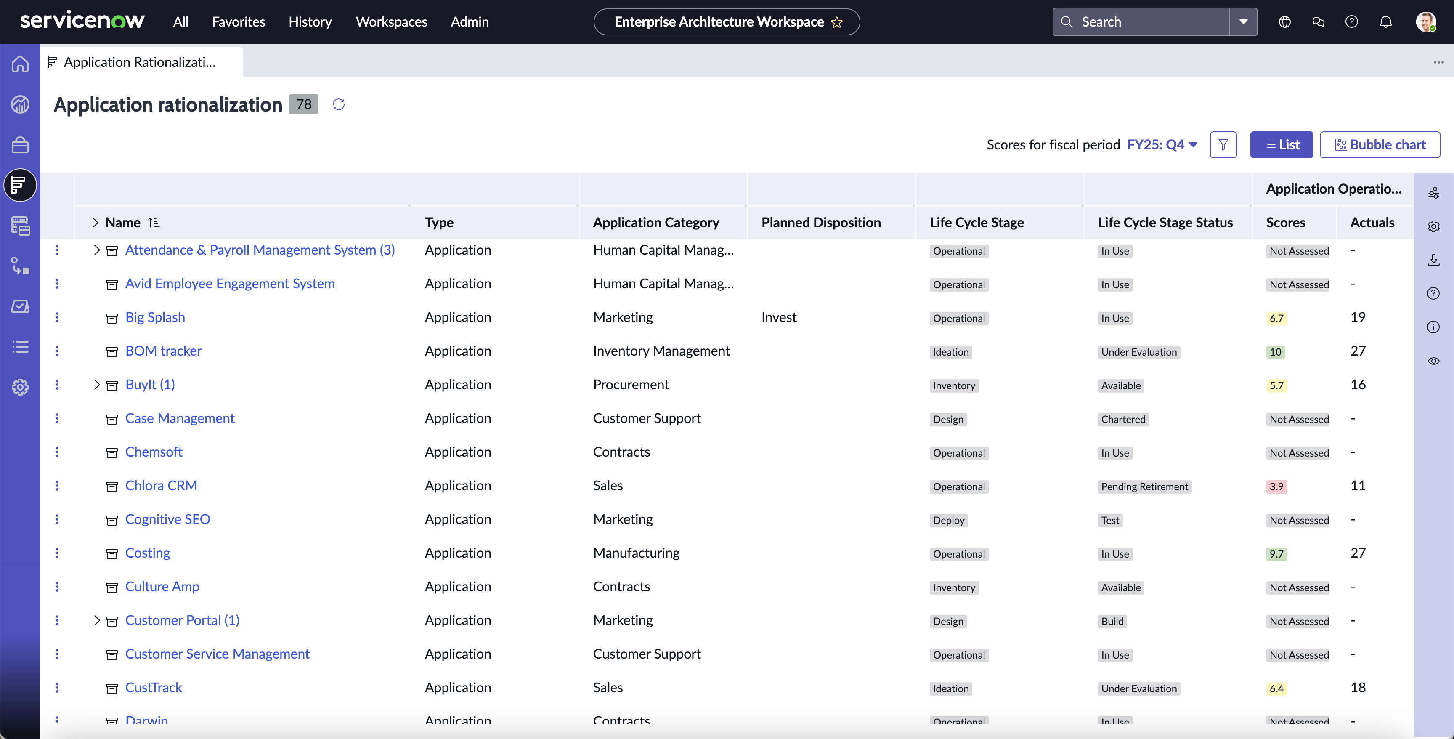Viewport: 1454px width, 739px height.
Task: Open the Workspaces menu
Action: coord(391,22)
